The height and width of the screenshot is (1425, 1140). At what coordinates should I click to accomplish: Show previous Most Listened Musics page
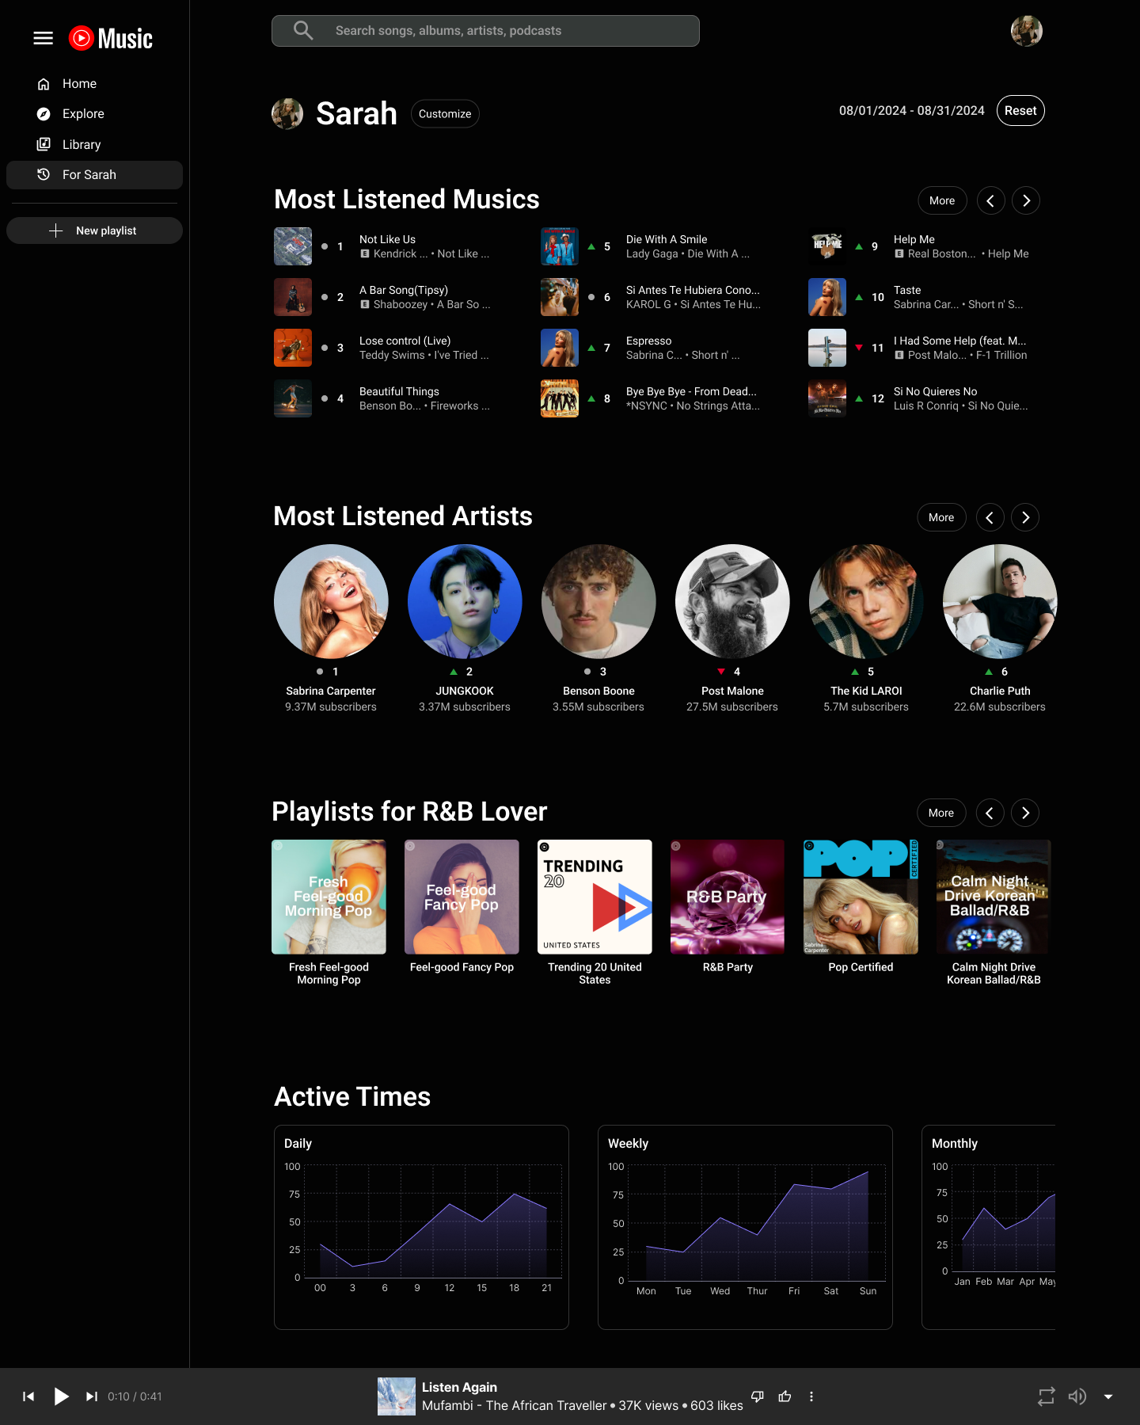[x=990, y=200]
